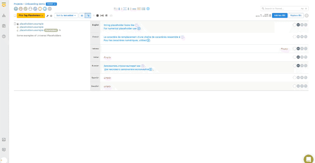The image size is (315, 163).
Task: Edit the Russian translation text
Action: [128, 68]
